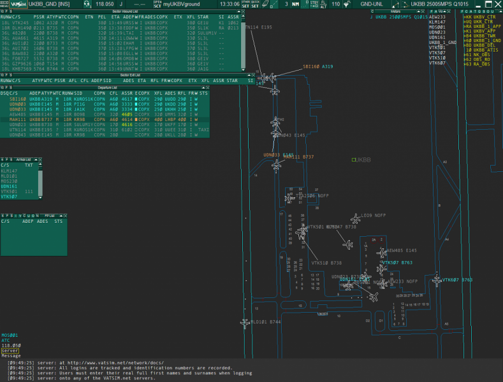Click the OPEN SCT sector file button

[x=157, y=4]
